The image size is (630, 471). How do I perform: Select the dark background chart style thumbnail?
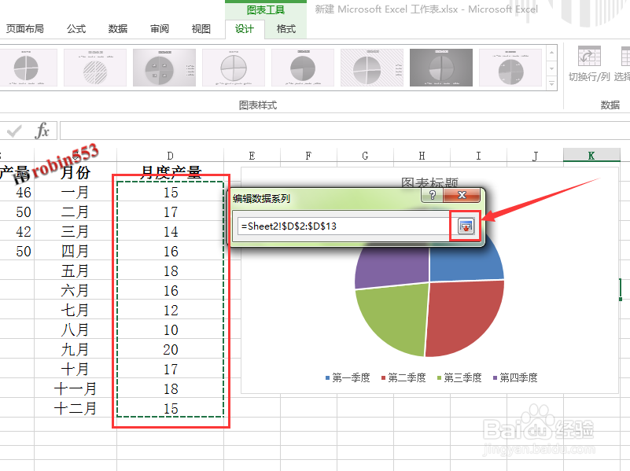click(441, 68)
